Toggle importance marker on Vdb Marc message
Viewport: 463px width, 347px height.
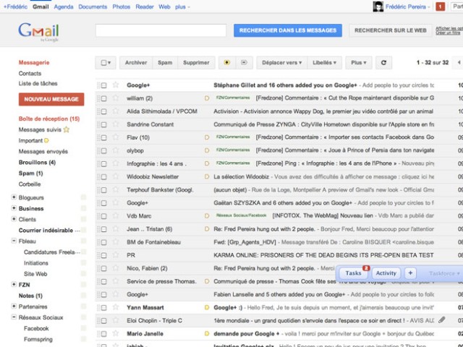(207, 216)
